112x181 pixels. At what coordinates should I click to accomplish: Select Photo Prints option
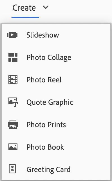pyautogui.click(x=56, y=125)
